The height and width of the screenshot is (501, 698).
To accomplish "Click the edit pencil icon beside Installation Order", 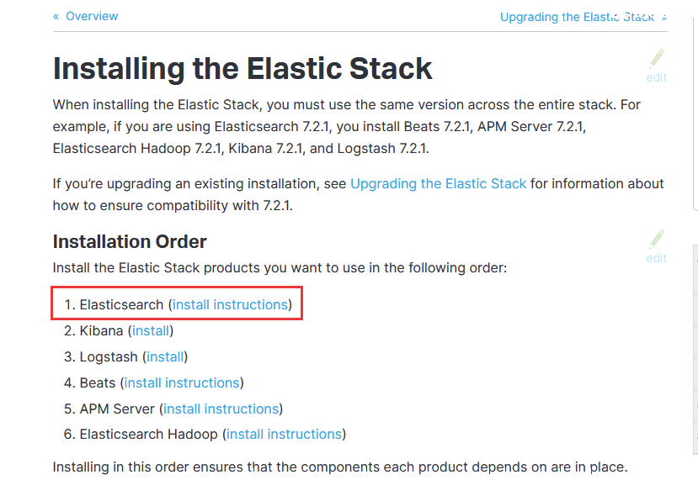I will point(657,240).
